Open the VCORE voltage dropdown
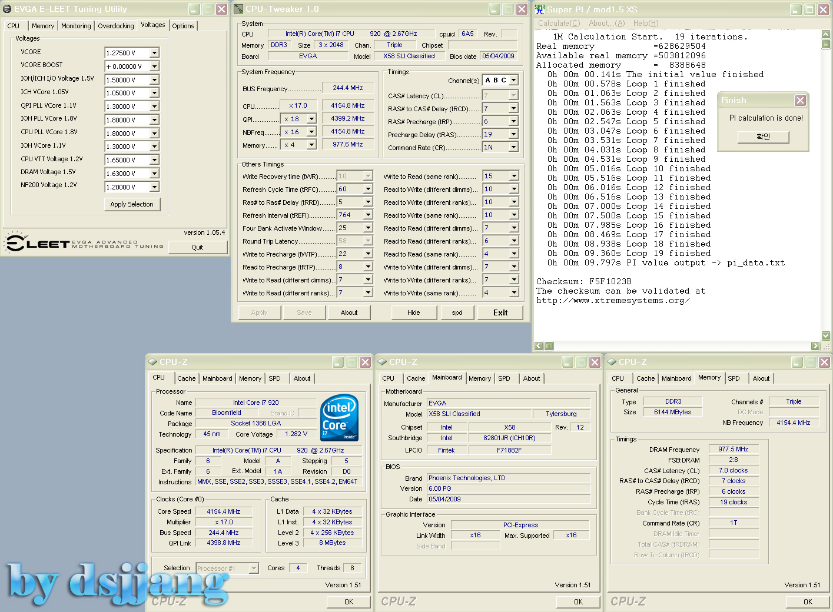833x612 pixels. pos(154,53)
